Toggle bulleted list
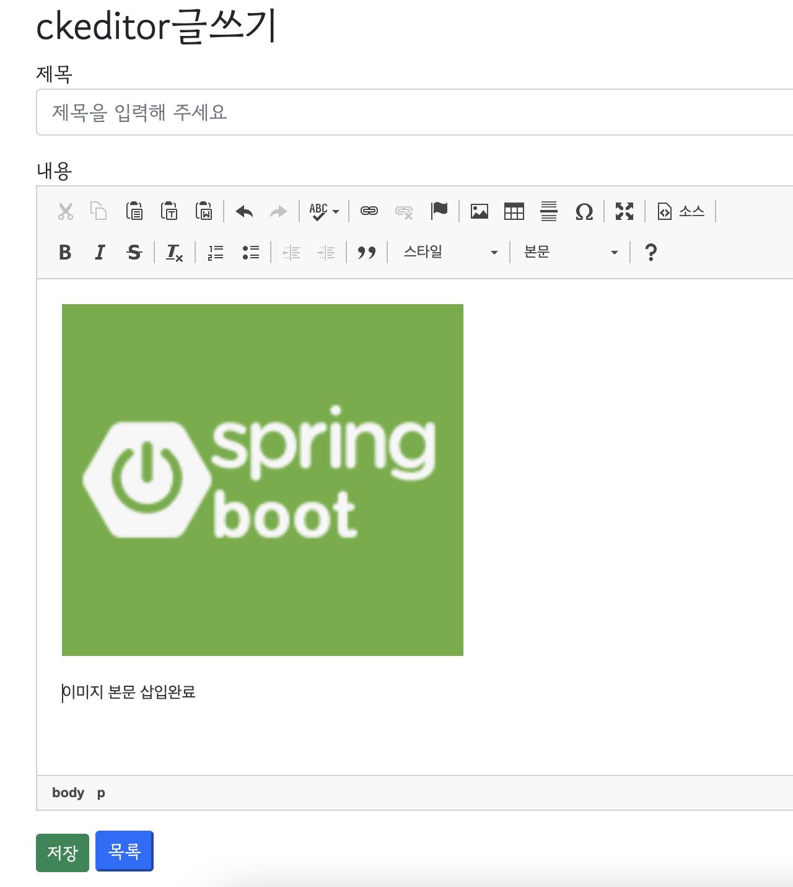The image size is (793, 887). click(250, 252)
